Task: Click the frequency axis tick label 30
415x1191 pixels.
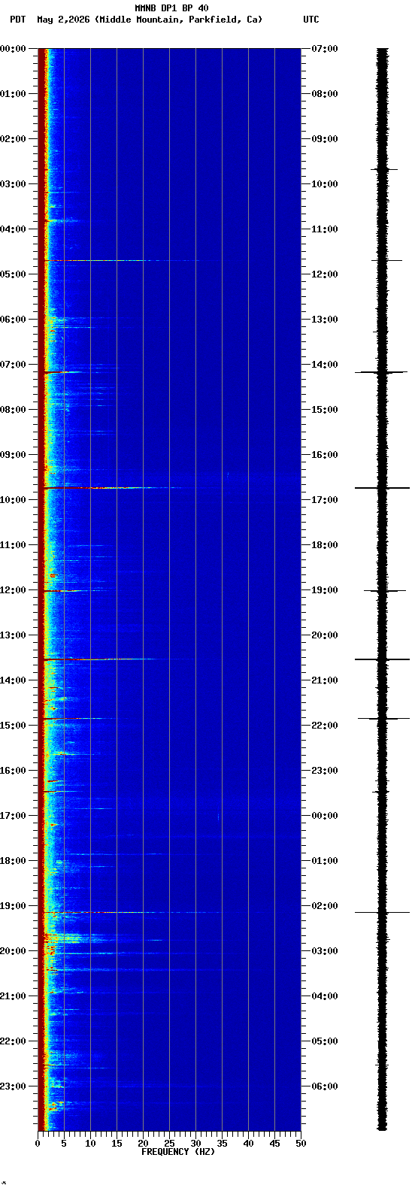Action: (195, 1144)
